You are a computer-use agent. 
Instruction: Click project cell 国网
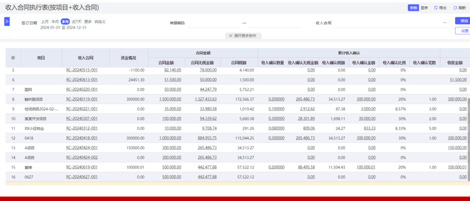click(x=28, y=90)
